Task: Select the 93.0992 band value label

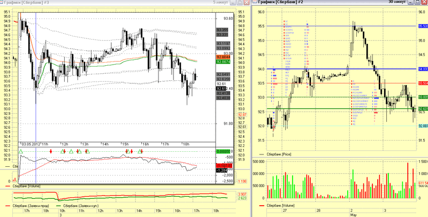Action: point(223,48)
